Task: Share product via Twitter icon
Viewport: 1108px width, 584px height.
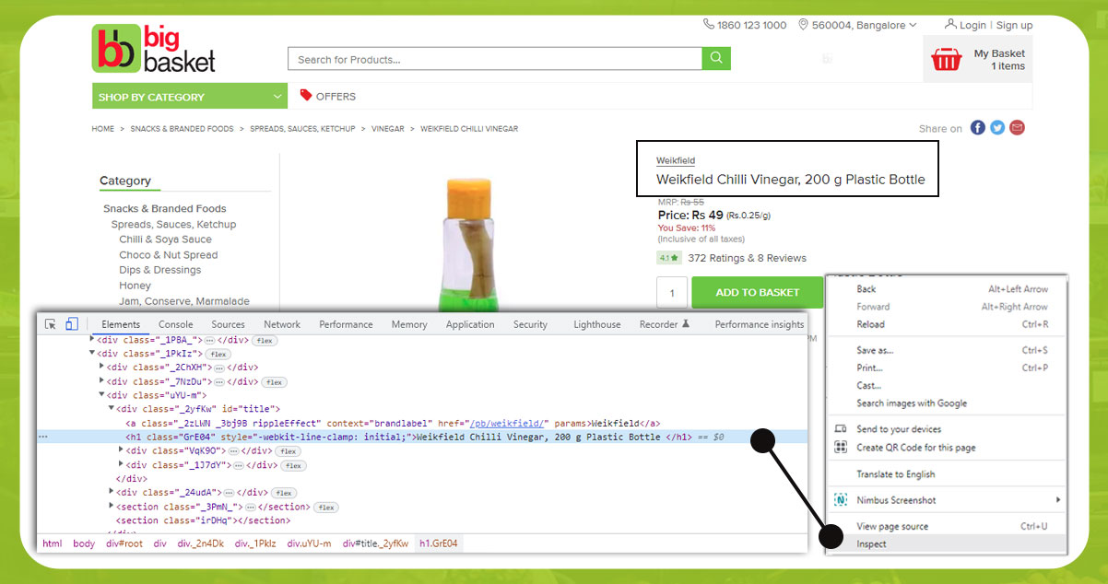Action: coord(997,128)
